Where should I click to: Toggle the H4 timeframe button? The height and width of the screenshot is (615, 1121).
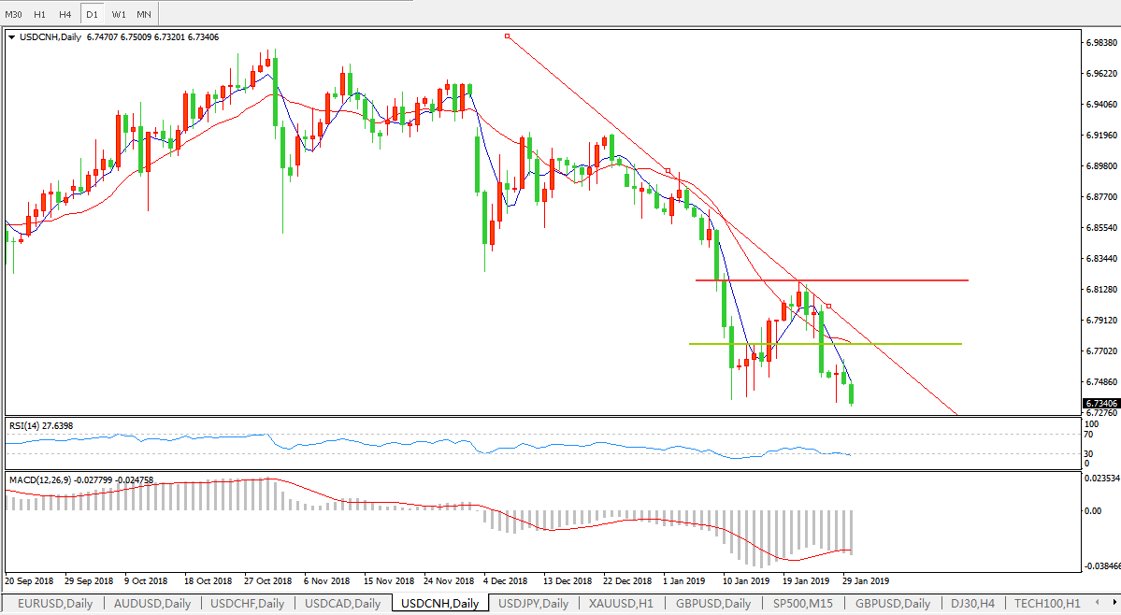pos(65,15)
